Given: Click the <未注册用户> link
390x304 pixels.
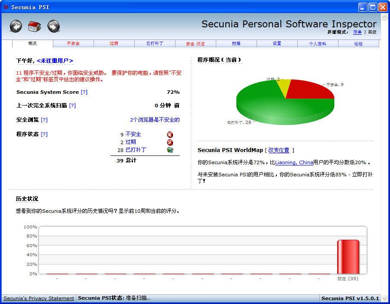Looking at the screenshot, I should point(55,60).
